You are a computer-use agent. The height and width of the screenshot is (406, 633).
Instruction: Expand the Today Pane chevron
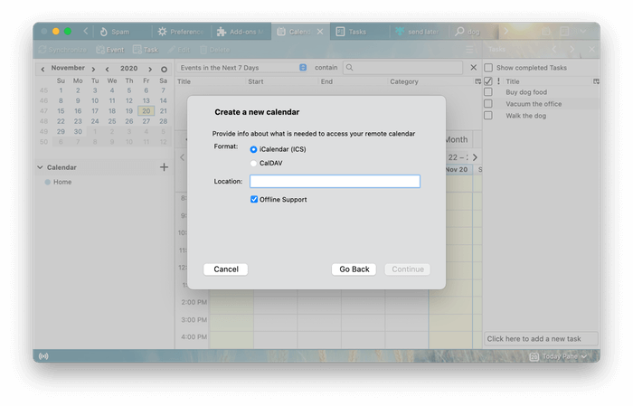(x=584, y=356)
